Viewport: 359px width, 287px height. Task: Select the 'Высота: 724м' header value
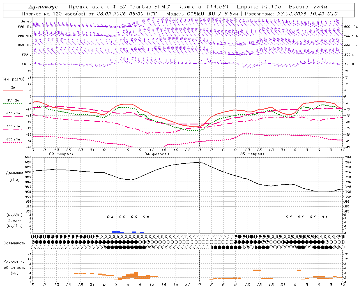(x=308, y=7)
